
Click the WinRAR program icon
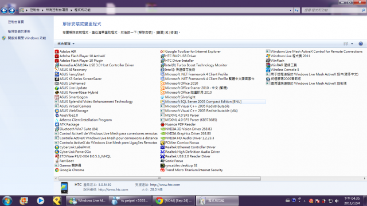[x=268, y=65]
